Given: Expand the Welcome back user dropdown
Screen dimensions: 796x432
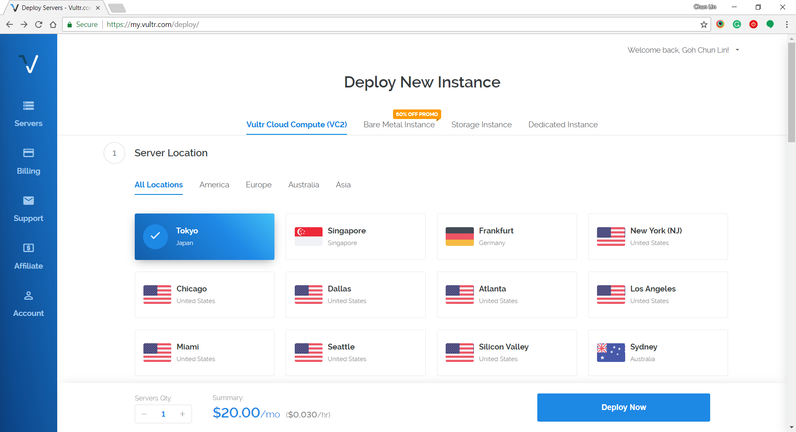Looking at the screenshot, I should 737,50.
